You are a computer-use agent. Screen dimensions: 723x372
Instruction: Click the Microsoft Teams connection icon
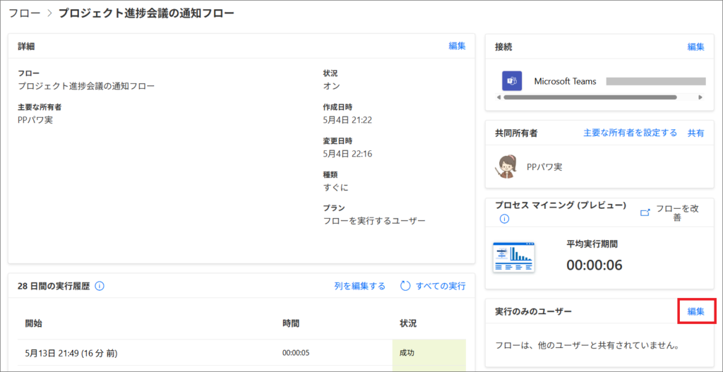tap(512, 81)
